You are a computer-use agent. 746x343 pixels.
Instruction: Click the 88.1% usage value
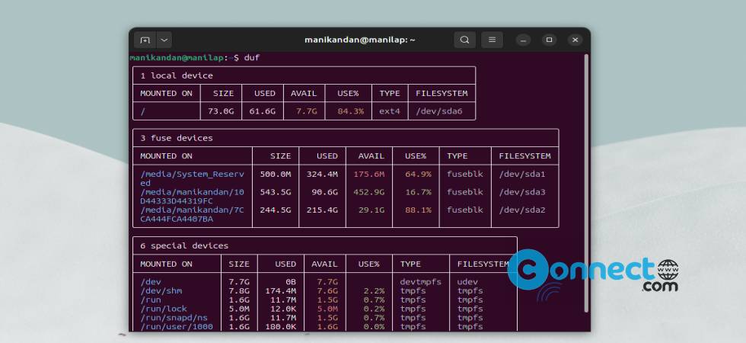418,210
